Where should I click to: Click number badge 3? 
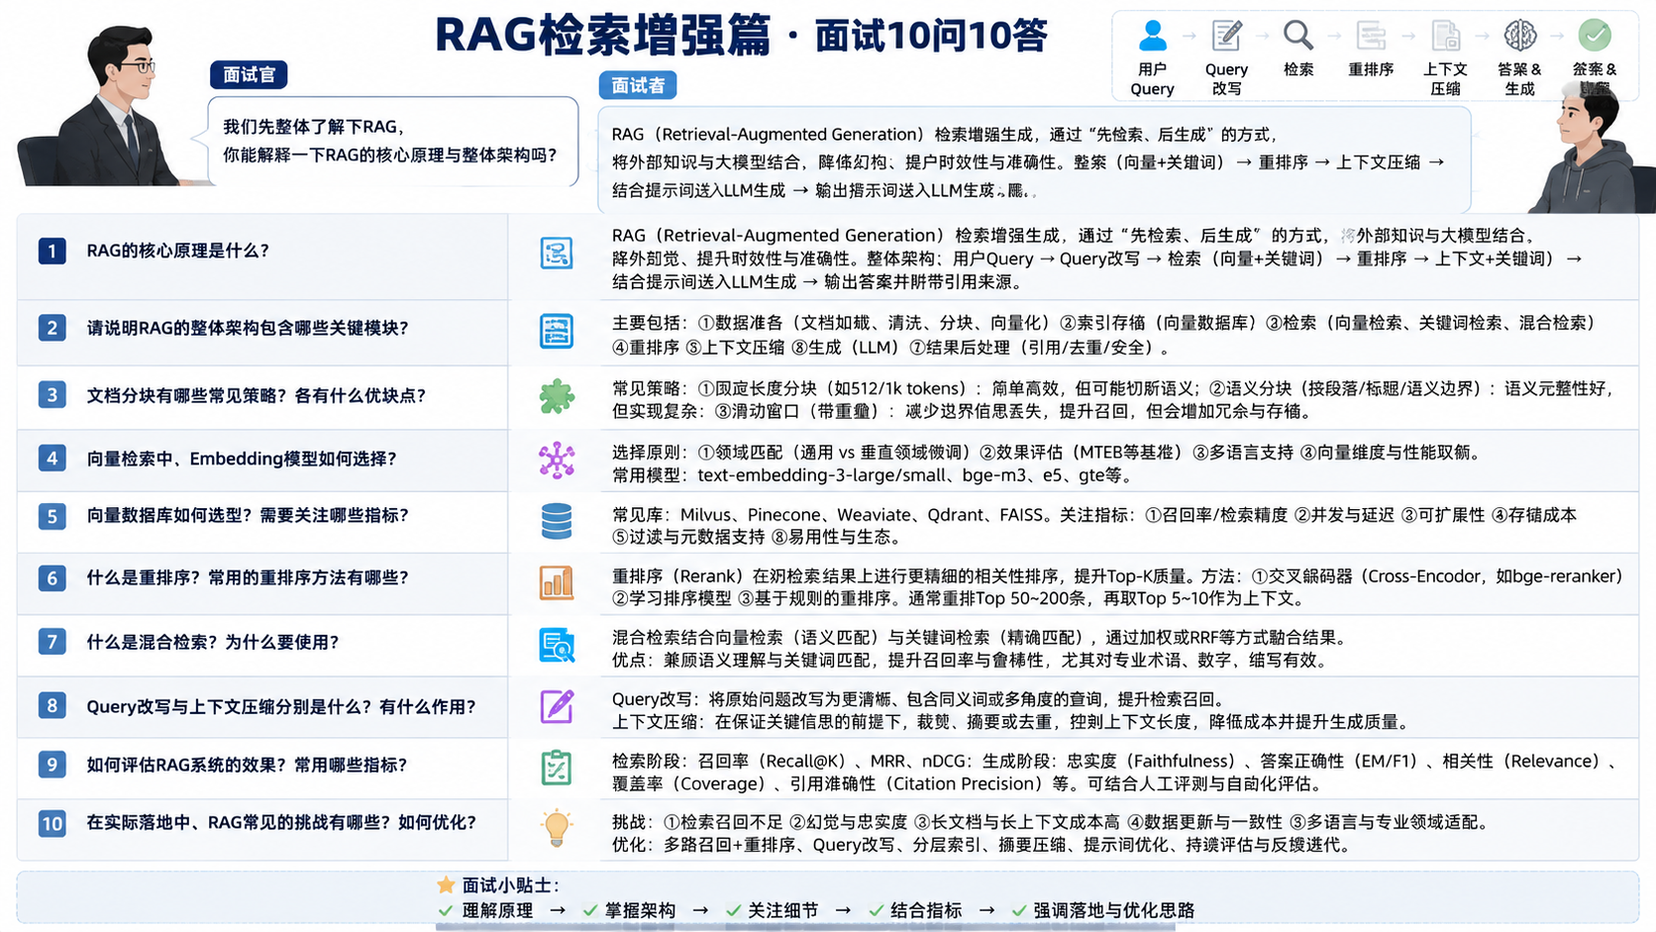click(x=52, y=395)
